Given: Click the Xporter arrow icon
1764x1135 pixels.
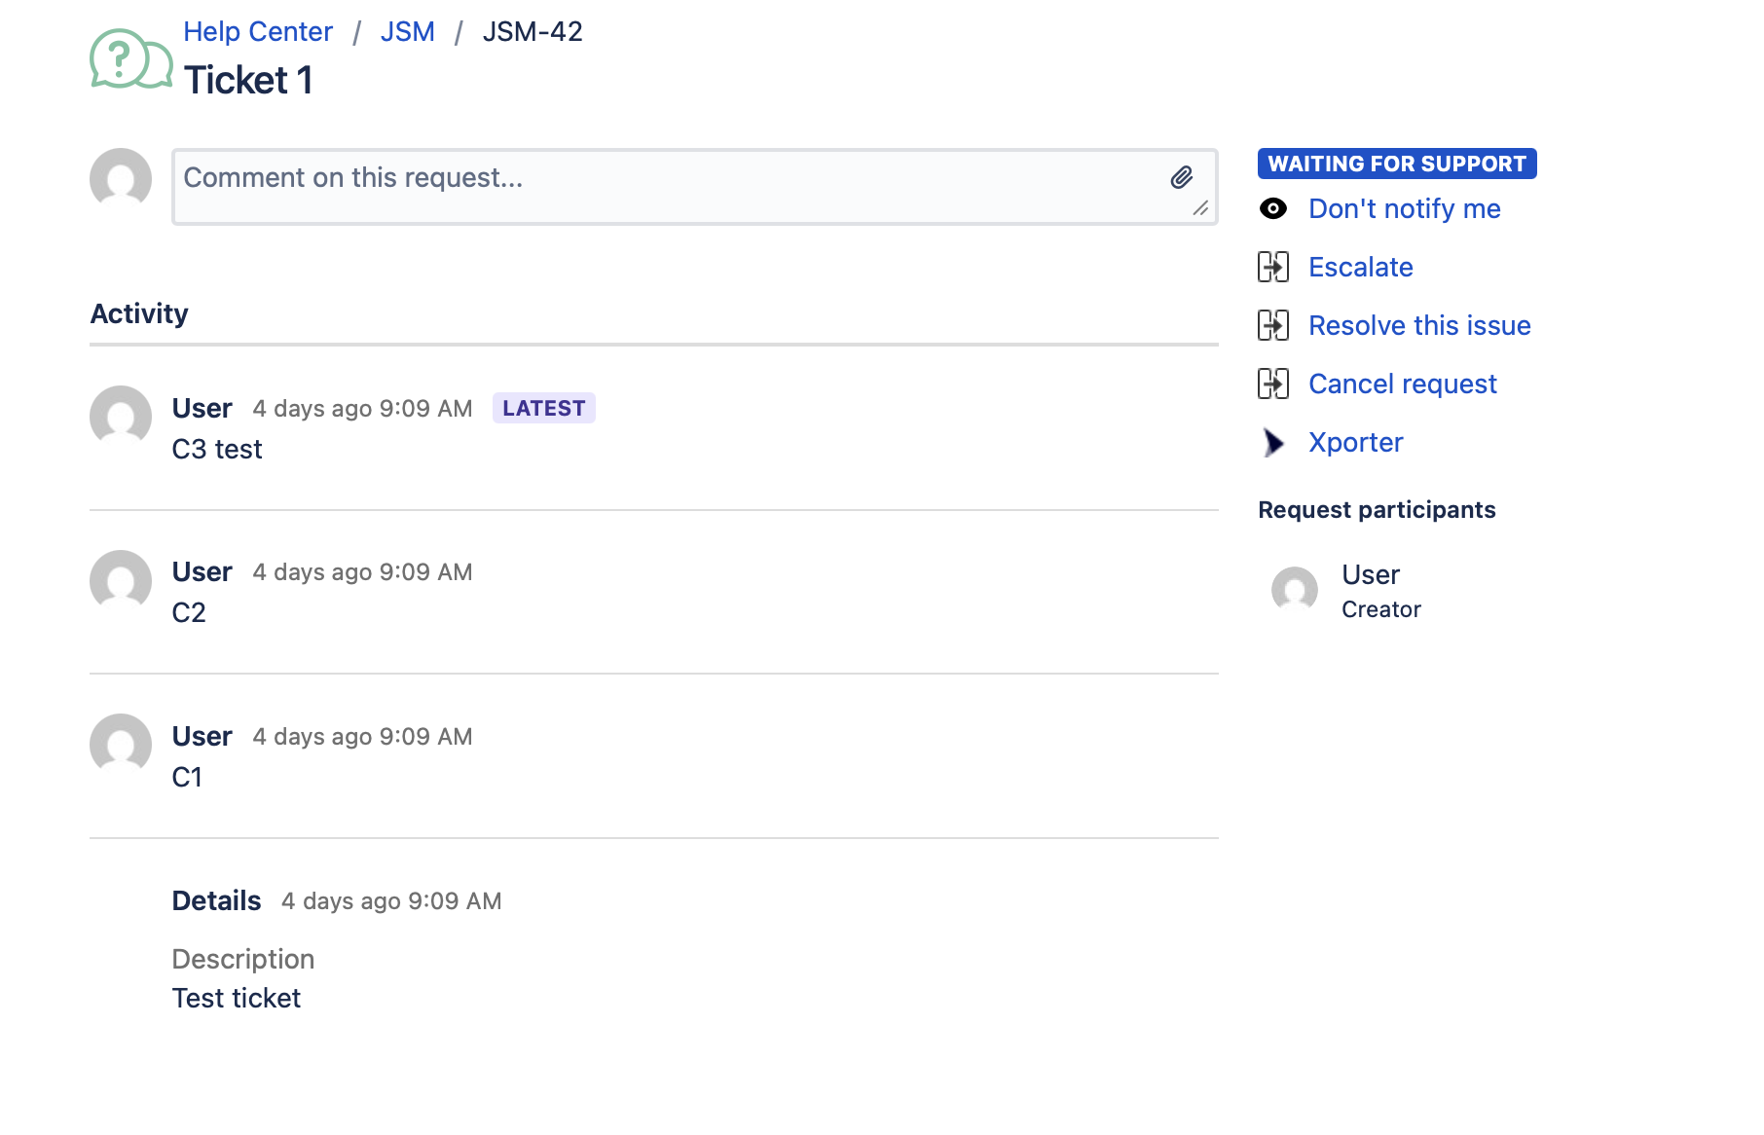Looking at the screenshot, I should [1272, 443].
